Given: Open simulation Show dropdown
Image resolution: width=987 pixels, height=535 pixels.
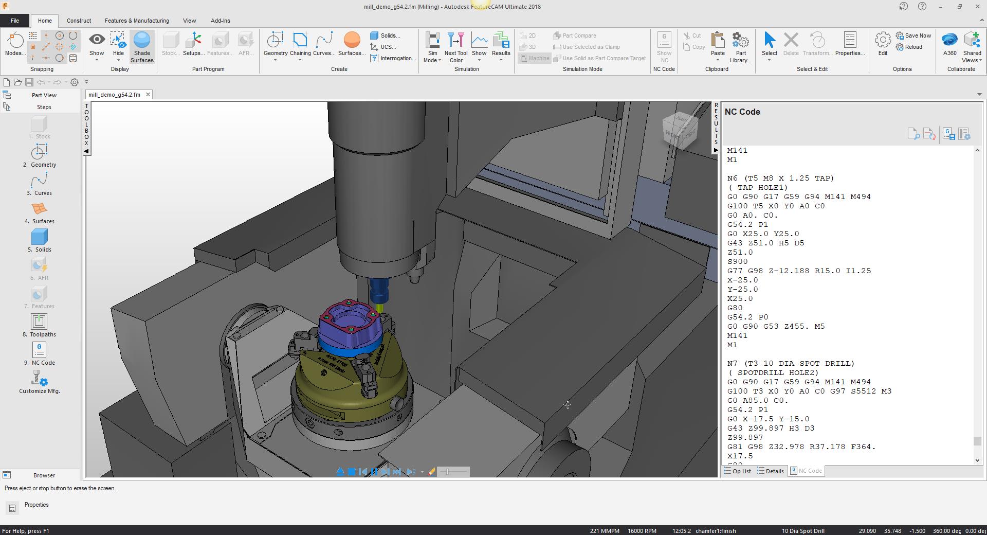Looking at the screenshot, I should pos(479,47).
